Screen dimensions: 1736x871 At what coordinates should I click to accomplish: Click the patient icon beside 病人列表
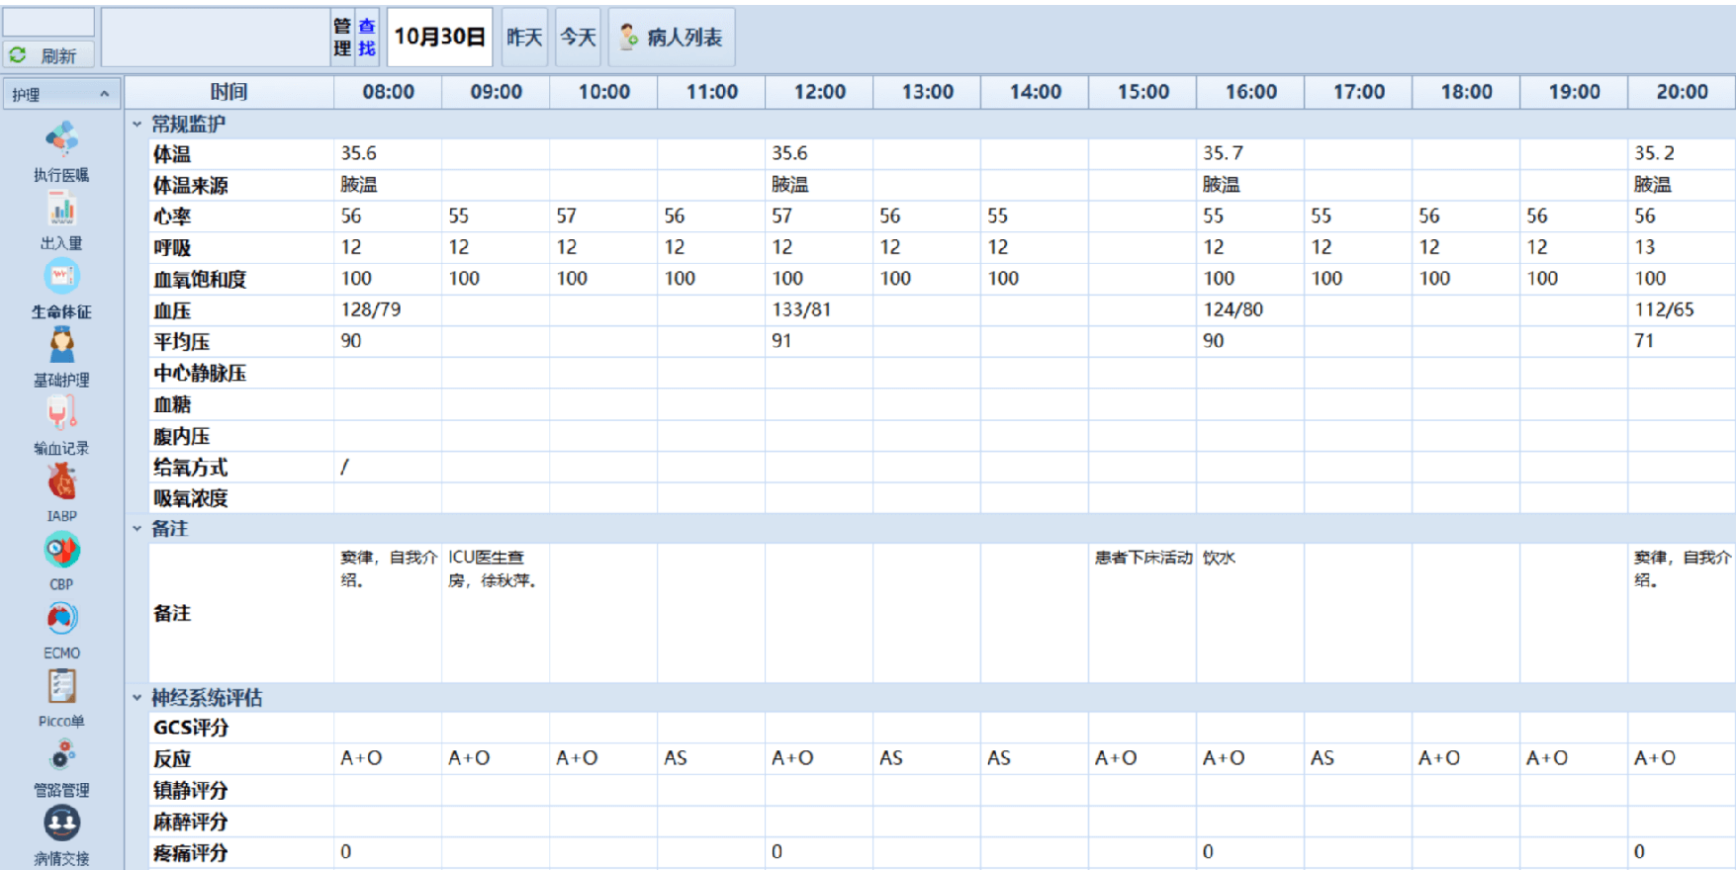tap(628, 37)
